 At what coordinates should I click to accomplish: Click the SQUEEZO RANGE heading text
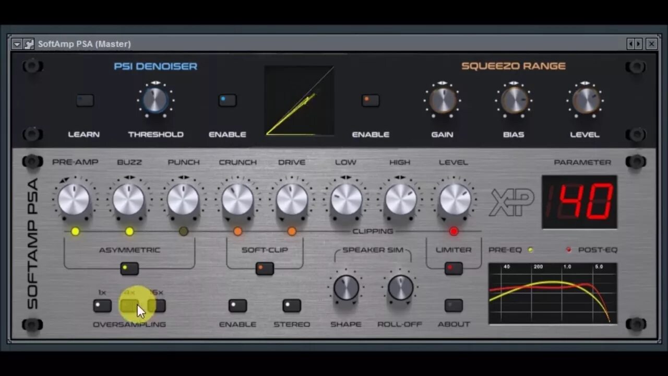tap(514, 66)
